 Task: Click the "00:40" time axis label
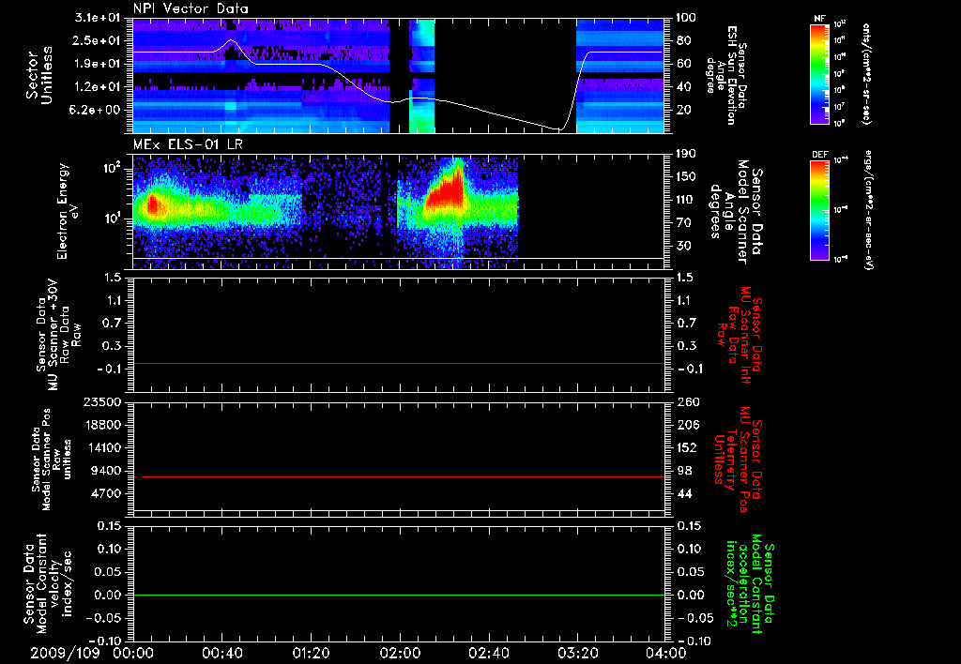tap(221, 653)
